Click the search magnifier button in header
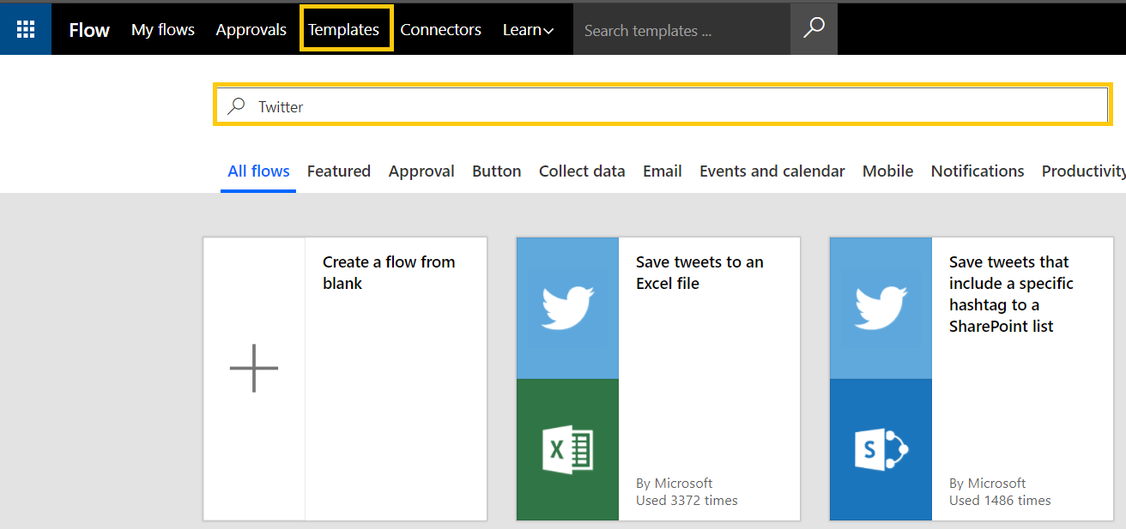Screen dimensions: 1126x529 pos(814,29)
